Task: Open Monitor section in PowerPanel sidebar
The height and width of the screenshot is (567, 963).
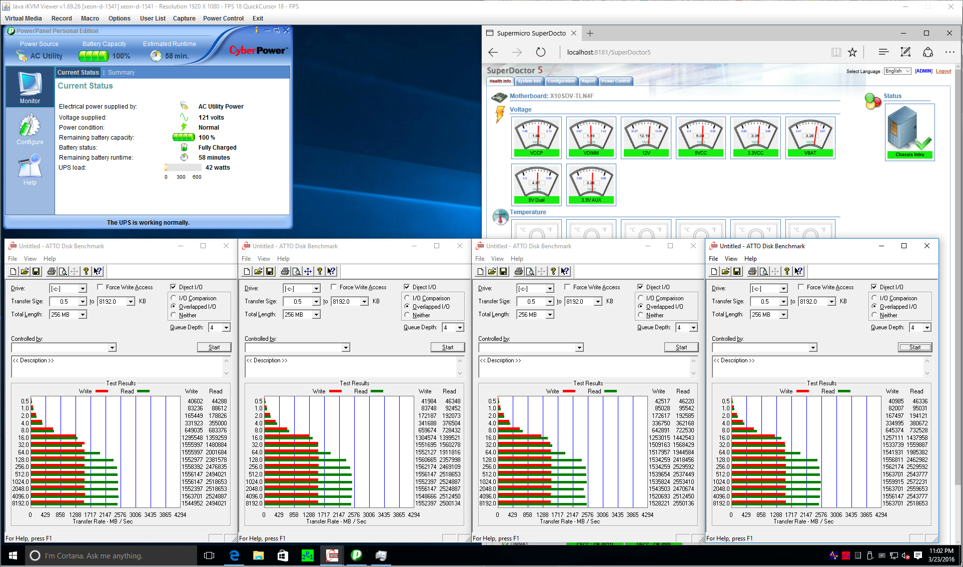Action: 30,88
